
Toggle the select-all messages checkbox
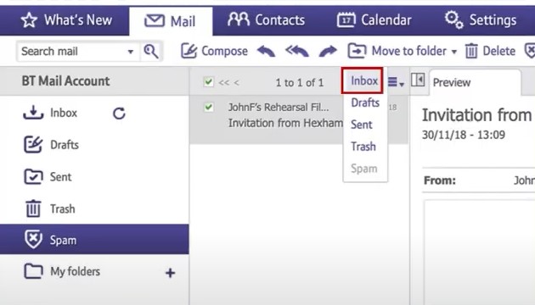point(208,82)
